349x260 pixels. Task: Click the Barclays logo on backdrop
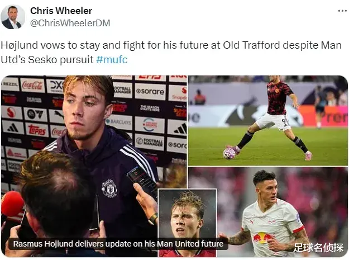(x=119, y=122)
